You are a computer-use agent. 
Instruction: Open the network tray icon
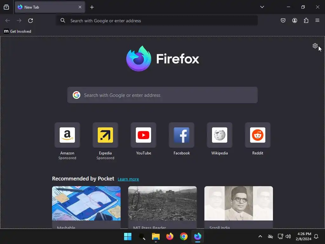(x=280, y=236)
